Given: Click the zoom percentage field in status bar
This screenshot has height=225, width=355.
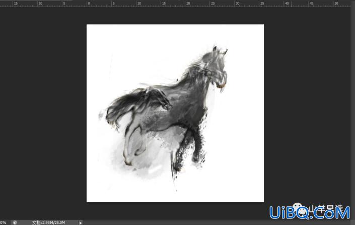Looking at the screenshot, I should [3, 222].
